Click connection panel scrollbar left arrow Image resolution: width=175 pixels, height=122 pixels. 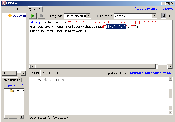tap(4, 74)
